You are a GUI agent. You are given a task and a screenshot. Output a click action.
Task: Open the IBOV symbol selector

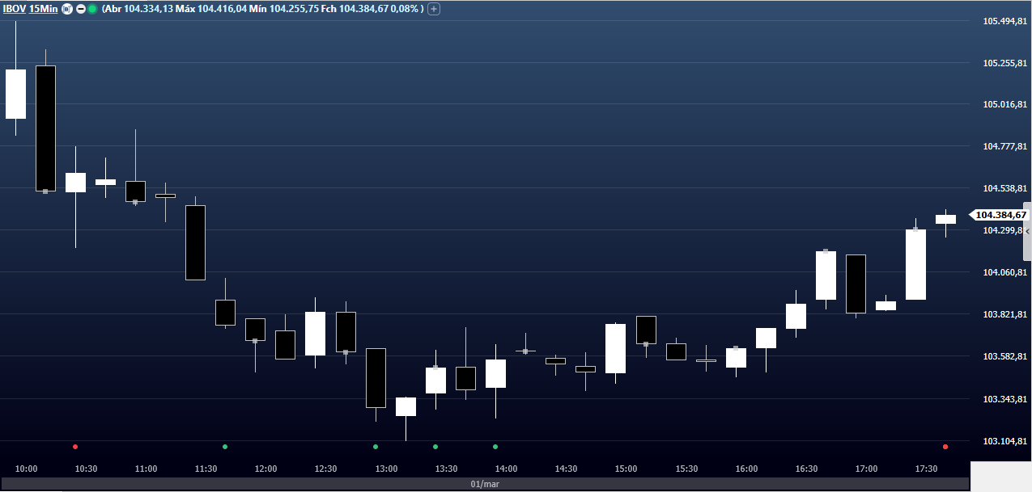[14, 9]
